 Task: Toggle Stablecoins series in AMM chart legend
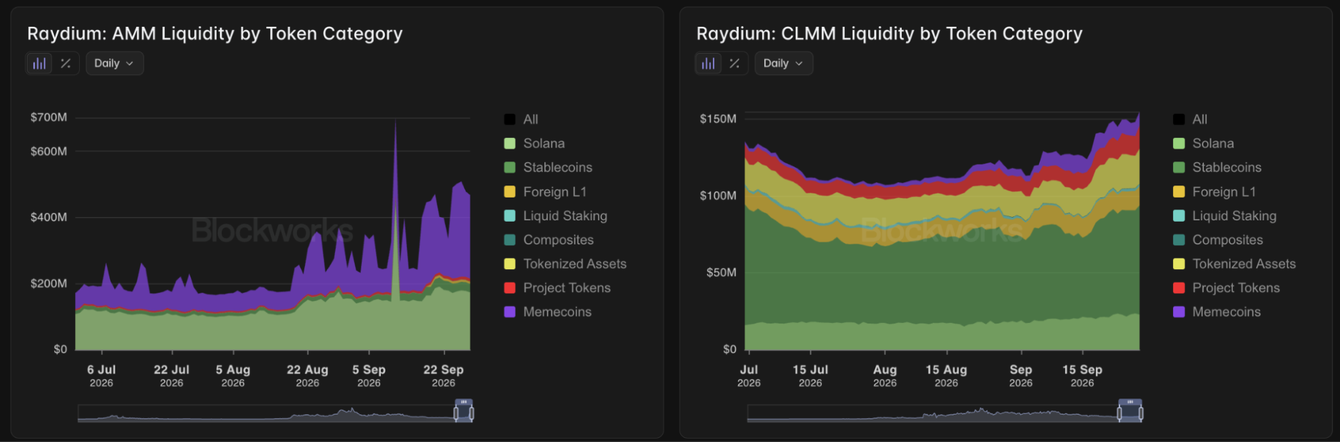pyautogui.click(x=548, y=167)
